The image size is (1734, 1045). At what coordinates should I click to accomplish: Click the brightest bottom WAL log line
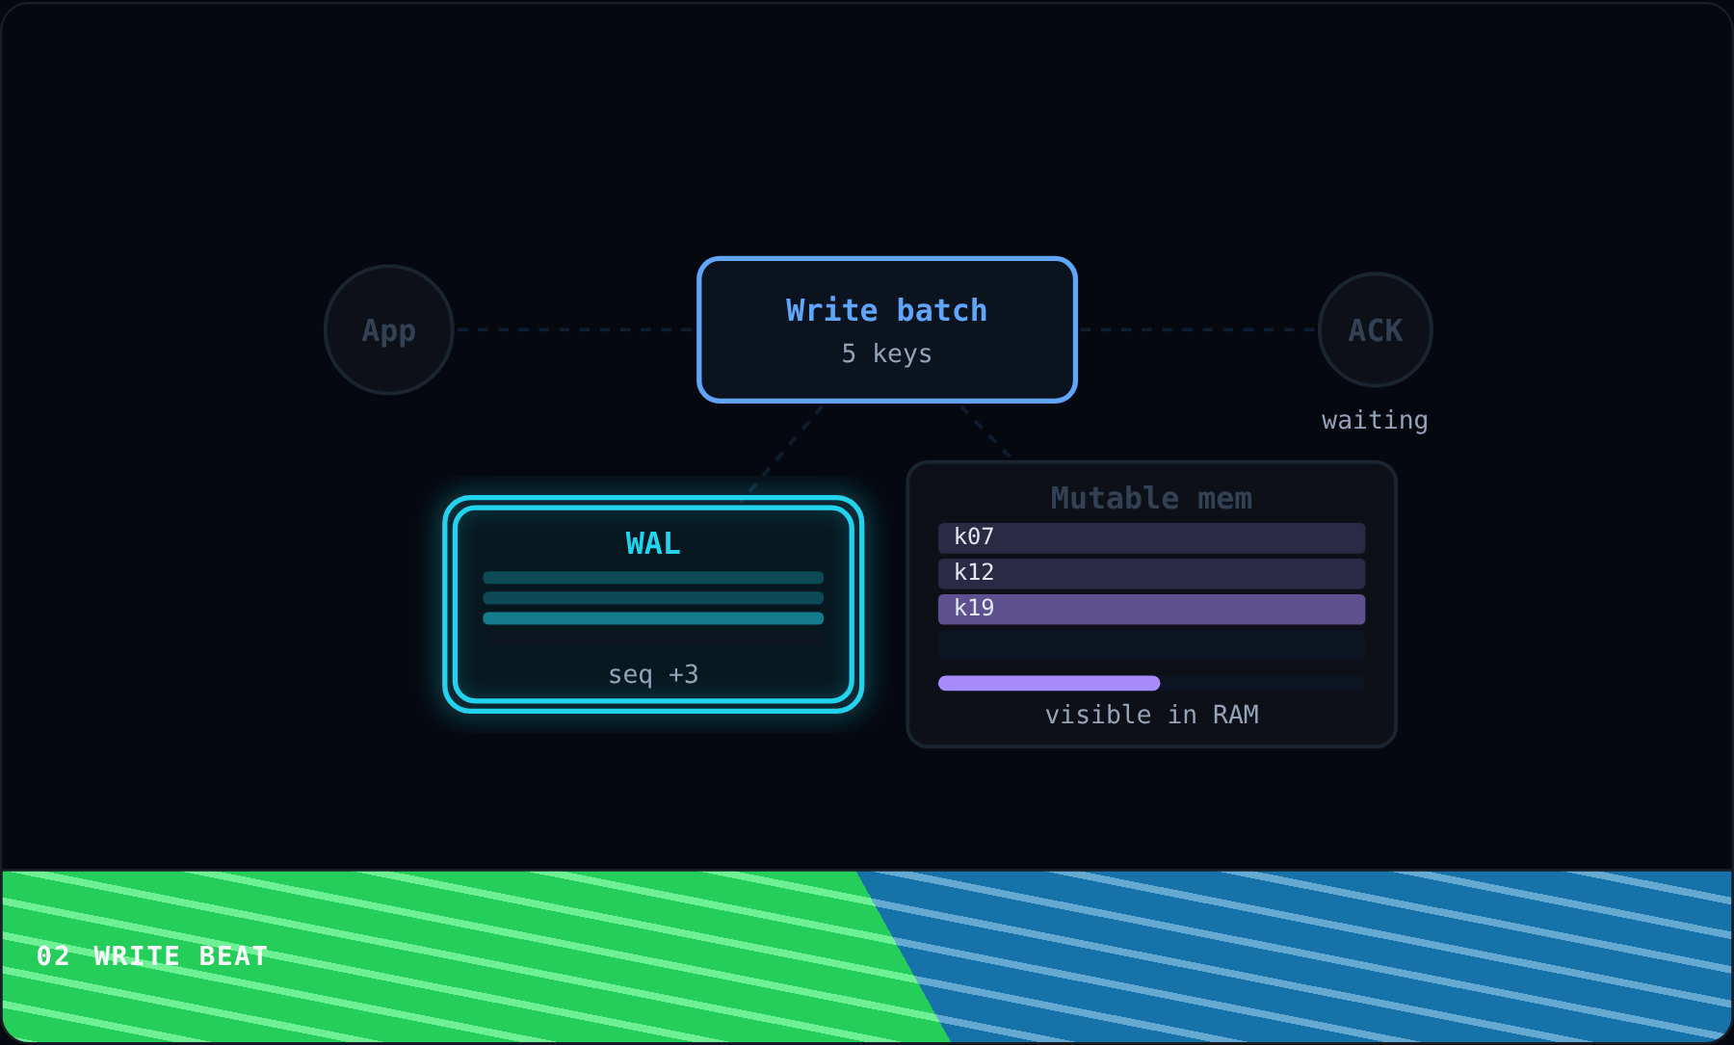653,618
